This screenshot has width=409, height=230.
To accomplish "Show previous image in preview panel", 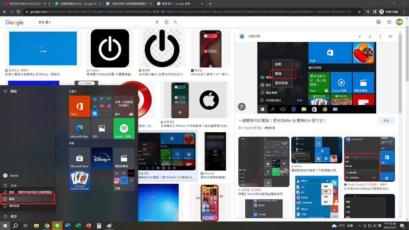I will coord(360,36).
